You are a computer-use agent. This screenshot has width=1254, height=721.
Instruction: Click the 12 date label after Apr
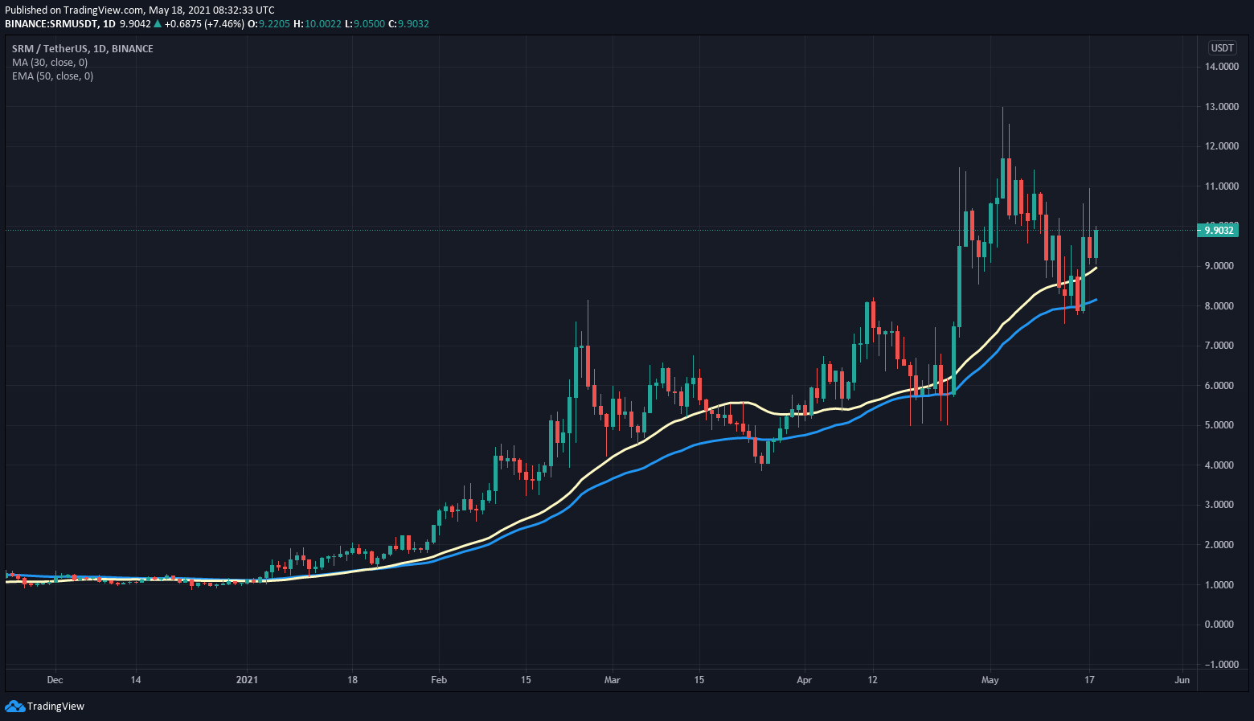873,680
